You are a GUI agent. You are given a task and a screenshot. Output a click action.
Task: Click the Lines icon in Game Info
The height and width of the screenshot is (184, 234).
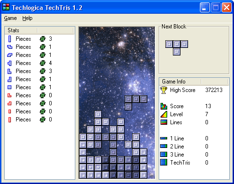click(x=164, y=122)
